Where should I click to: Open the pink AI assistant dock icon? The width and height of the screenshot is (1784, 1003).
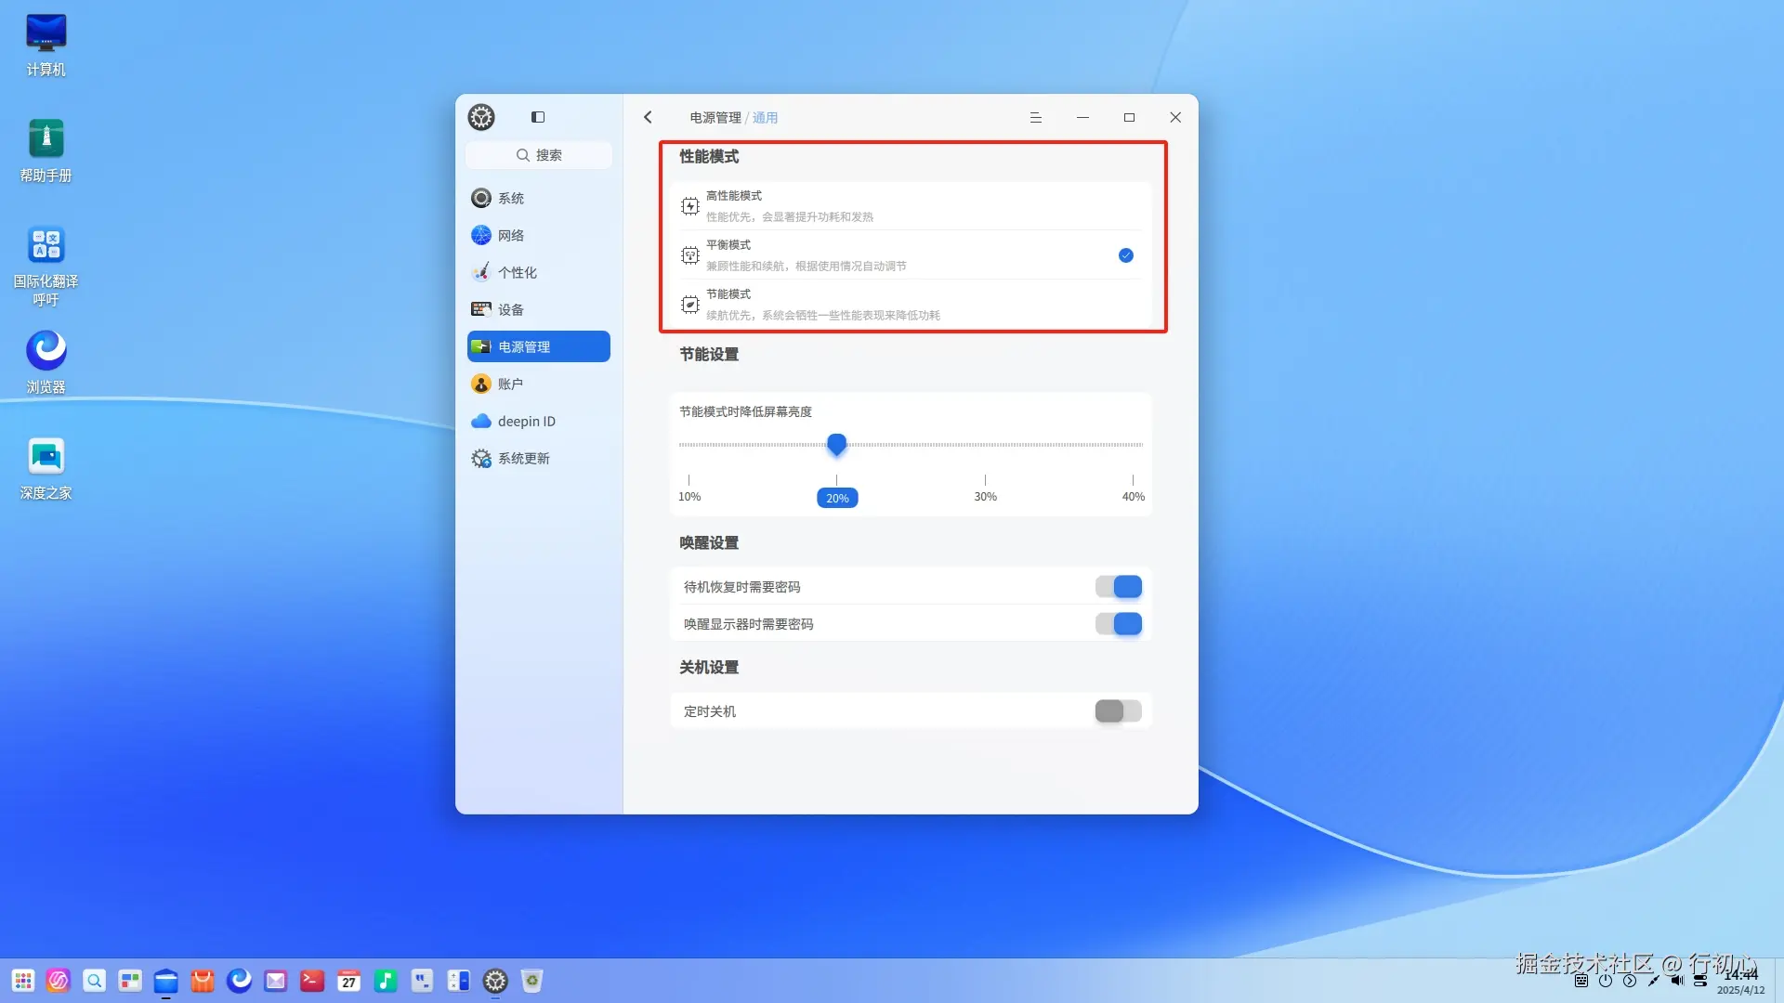click(x=59, y=981)
